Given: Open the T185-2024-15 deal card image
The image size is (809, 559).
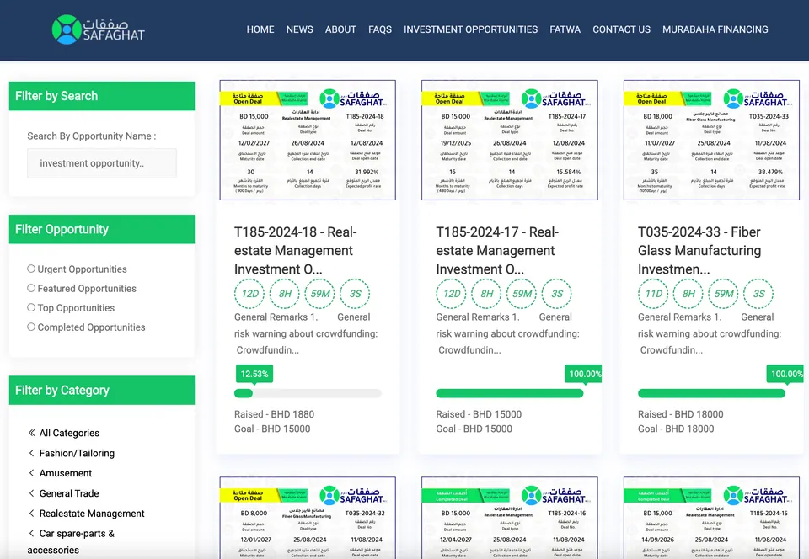Looking at the screenshot, I should pos(711,518).
